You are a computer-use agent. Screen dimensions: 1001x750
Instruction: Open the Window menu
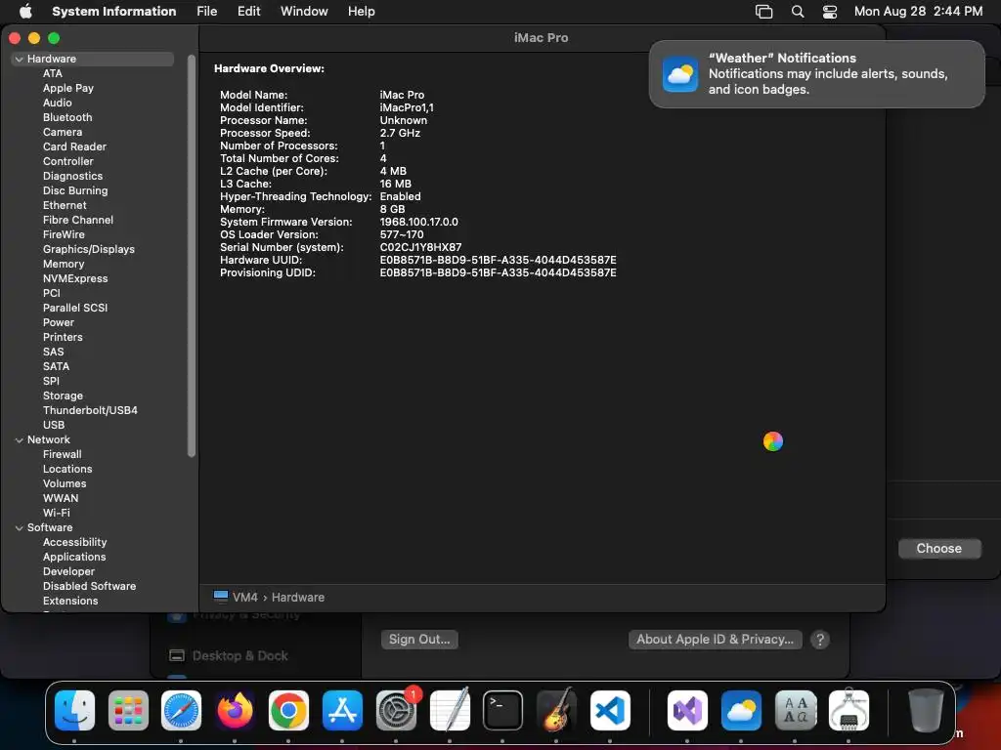click(304, 11)
